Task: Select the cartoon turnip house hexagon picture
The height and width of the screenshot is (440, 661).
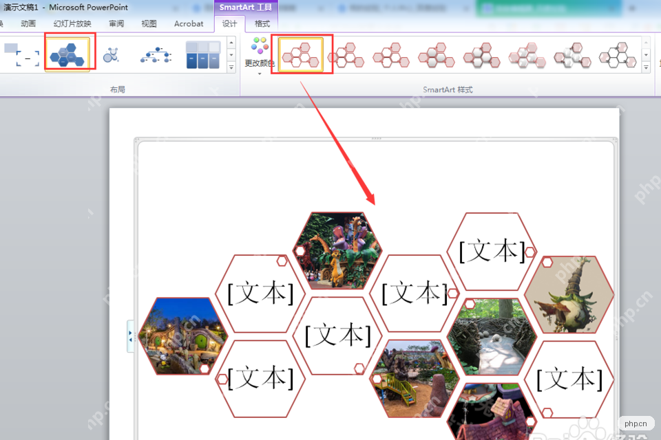Action: click(x=569, y=294)
